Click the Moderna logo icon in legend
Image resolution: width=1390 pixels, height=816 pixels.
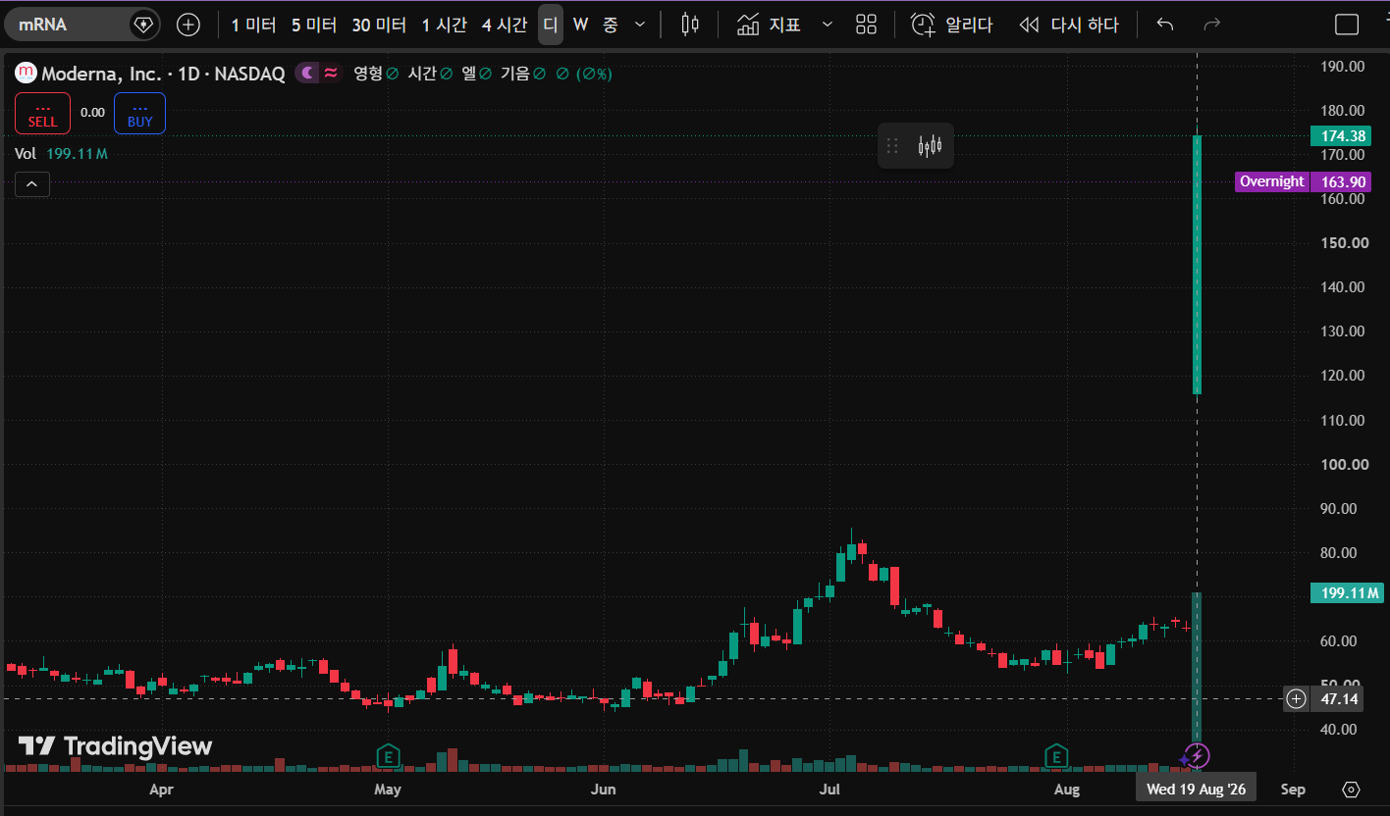click(x=25, y=73)
